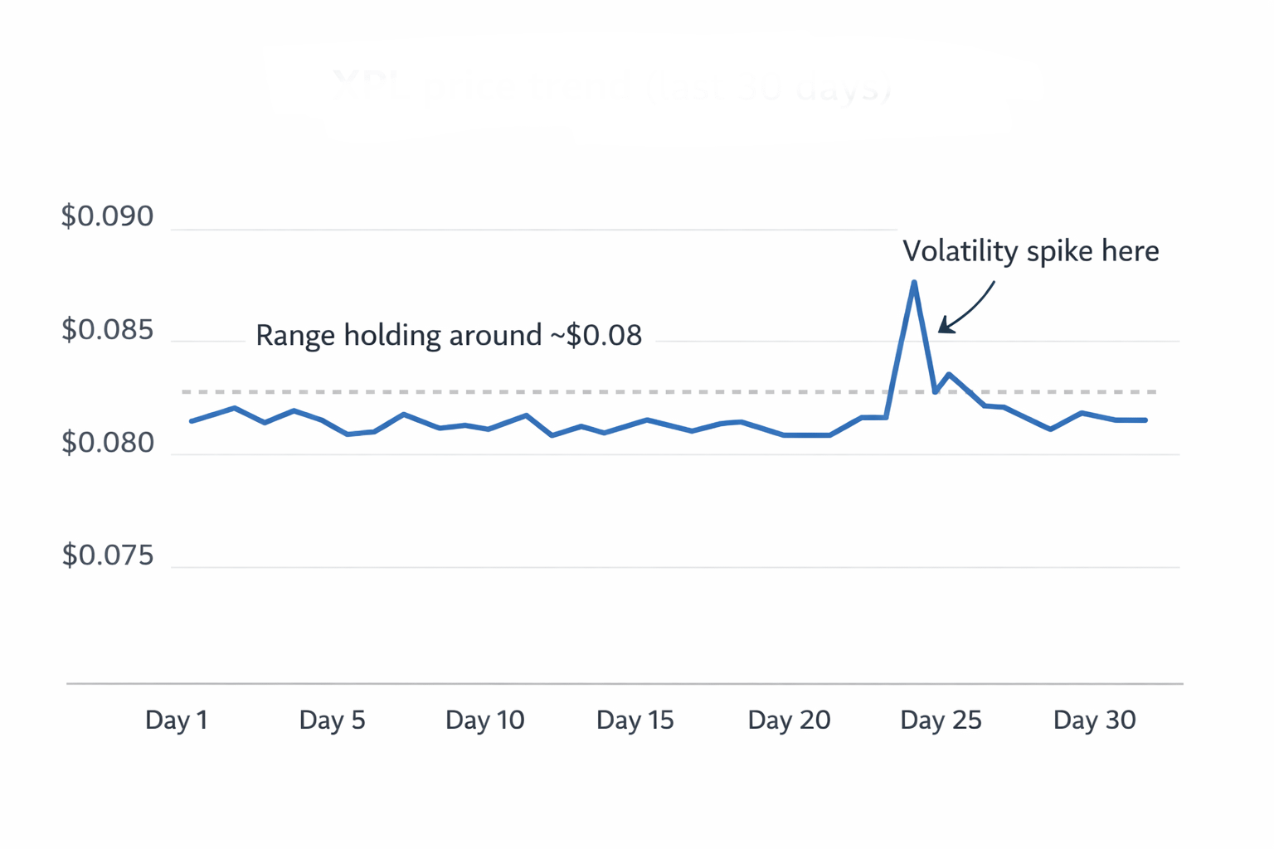This screenshot has height=849, width=1274.
Task: Click the $0.090 y-axis label
Action: pos(108,216)
